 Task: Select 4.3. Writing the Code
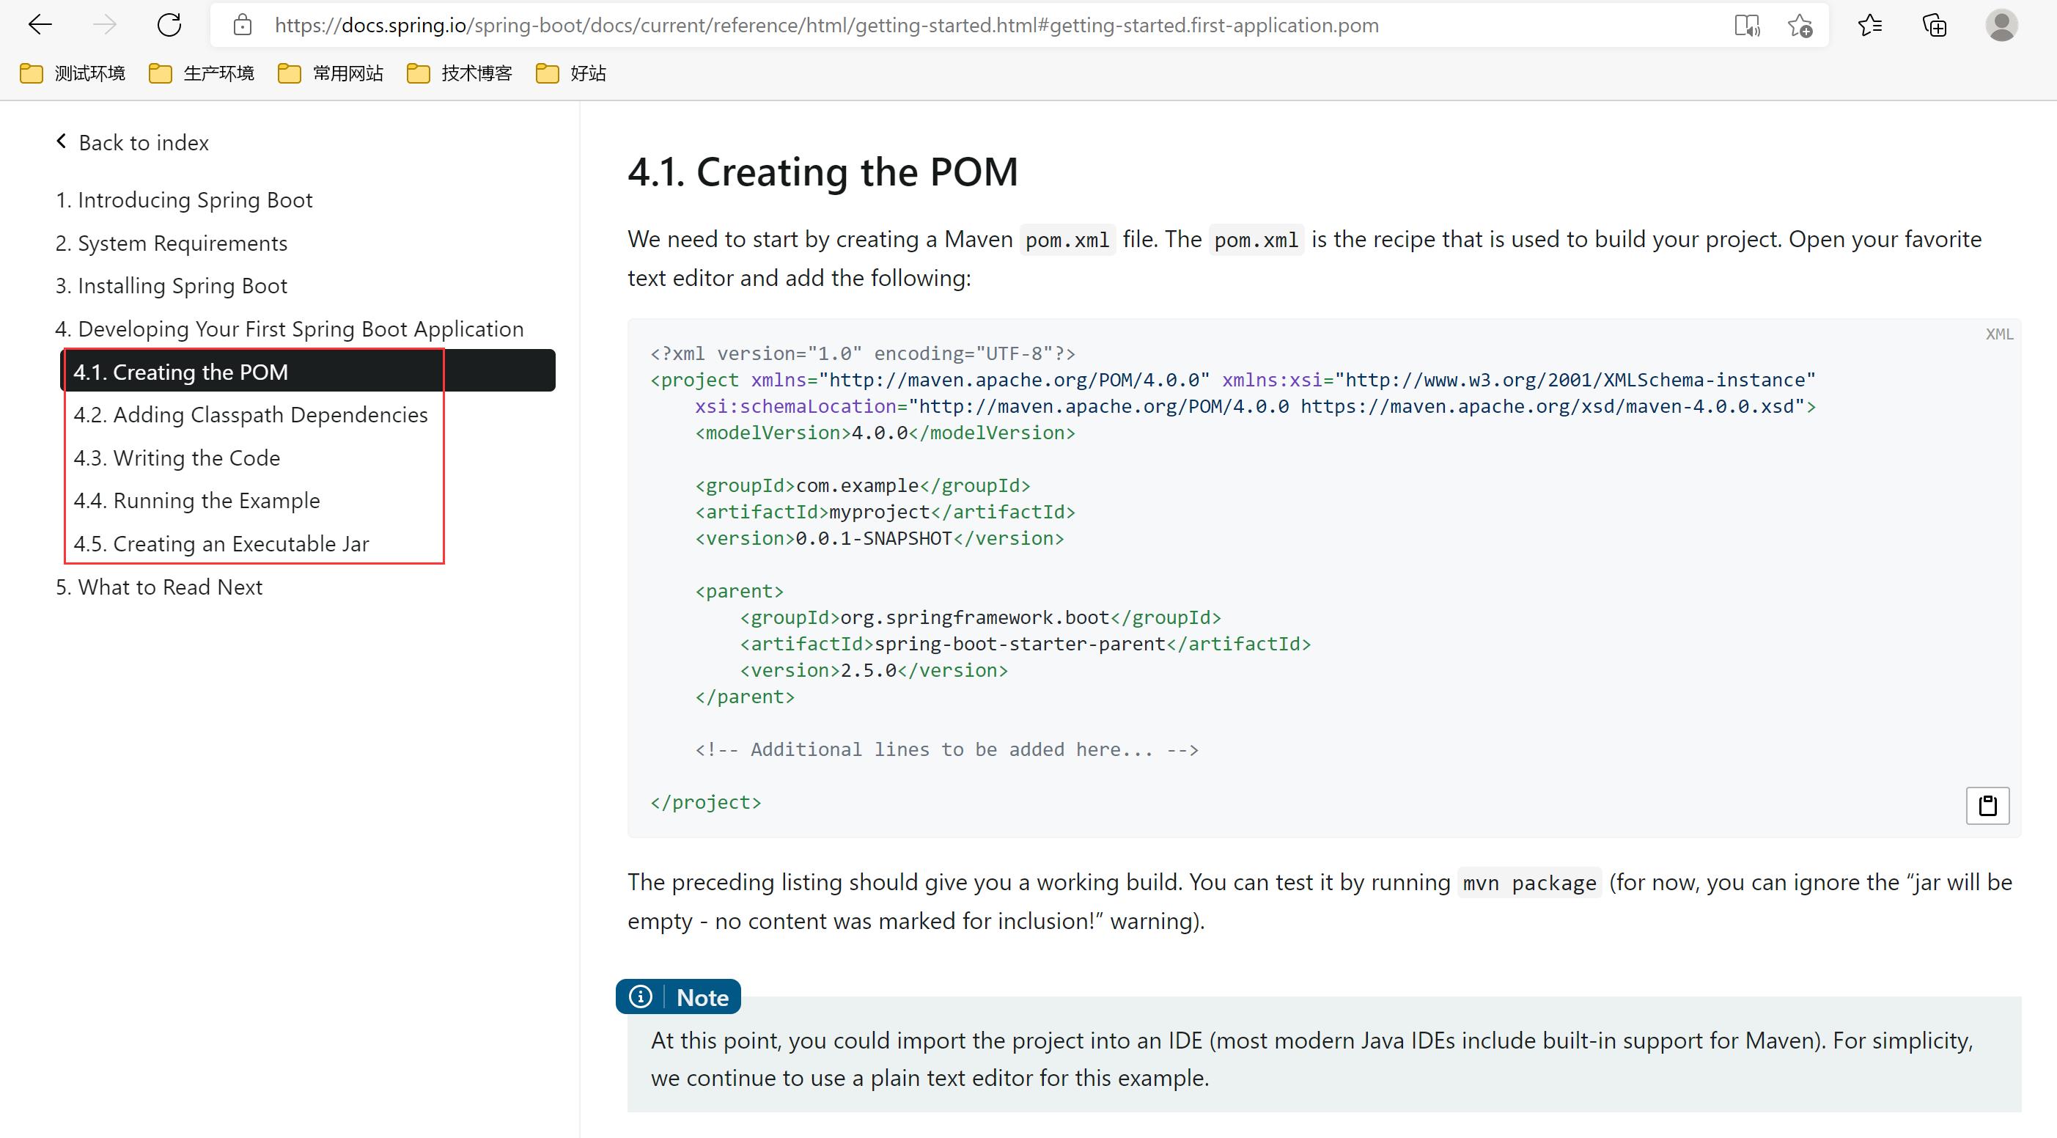[177, 458]
